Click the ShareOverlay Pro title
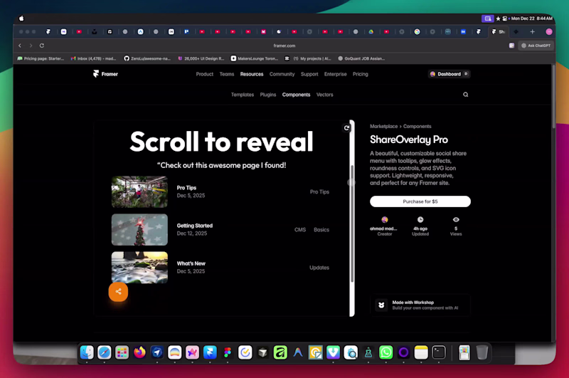 point(409,140)
